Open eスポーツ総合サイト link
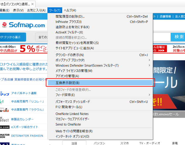 25,127
